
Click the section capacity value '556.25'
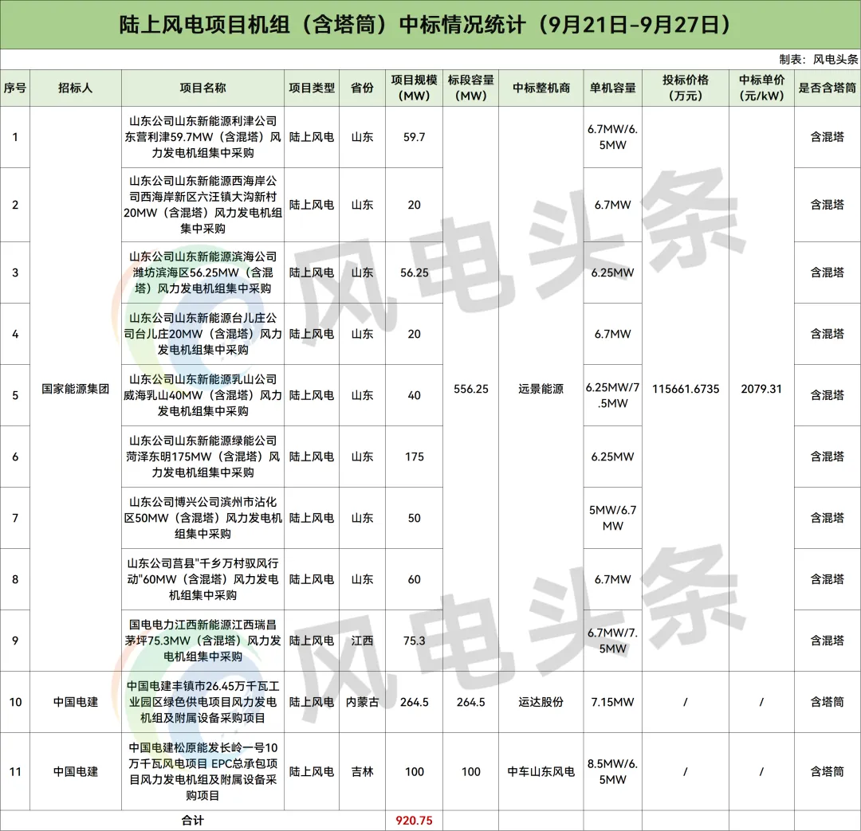pyautogui.click(x=470, y=389)
